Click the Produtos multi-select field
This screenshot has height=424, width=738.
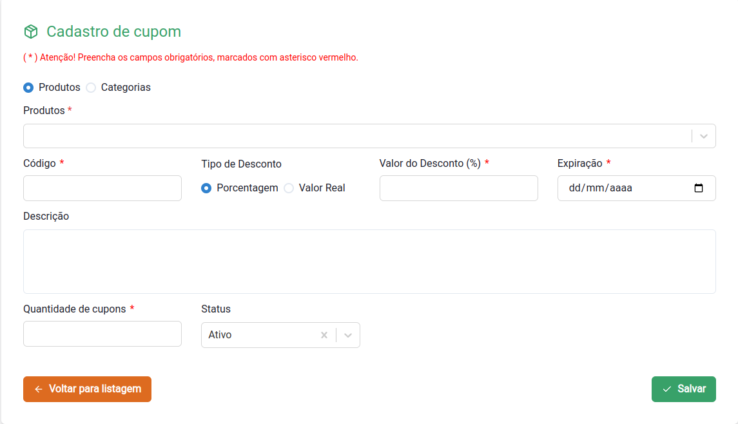point(354,136)
